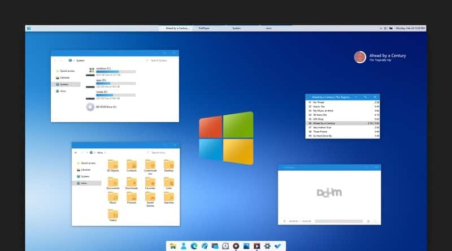Screen dimensions: 452x251
Task: Select System in home folder window sidebar
Action: click(x=83, y=176)
